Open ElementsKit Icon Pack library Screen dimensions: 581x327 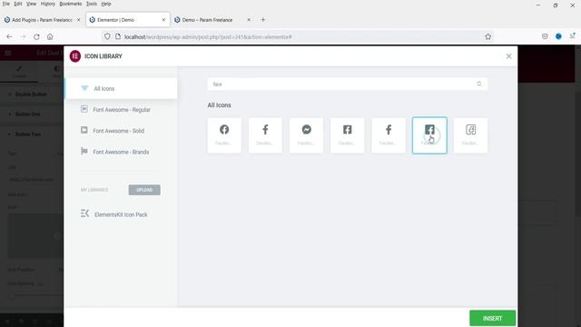tap(121, 214)
